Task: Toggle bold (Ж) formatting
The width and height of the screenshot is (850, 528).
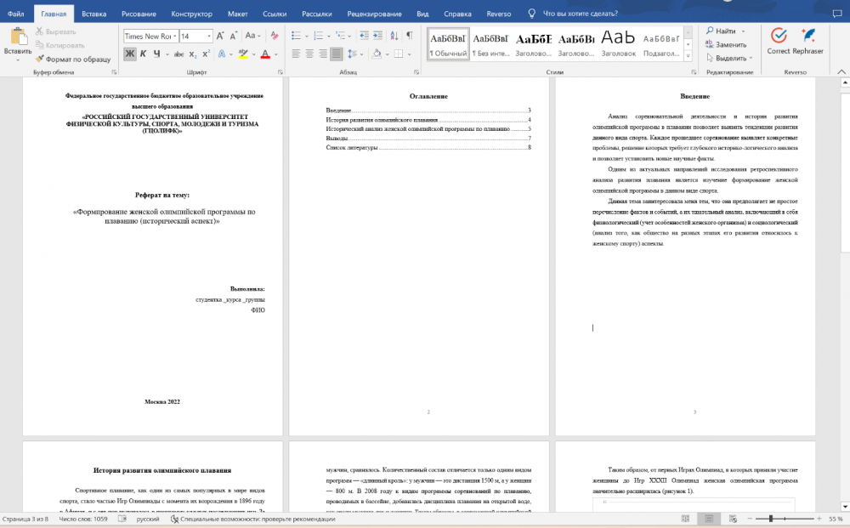Action: click(129, 54)
